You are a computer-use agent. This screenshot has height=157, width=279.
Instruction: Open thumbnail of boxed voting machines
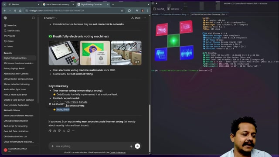[x=126, y=53]
